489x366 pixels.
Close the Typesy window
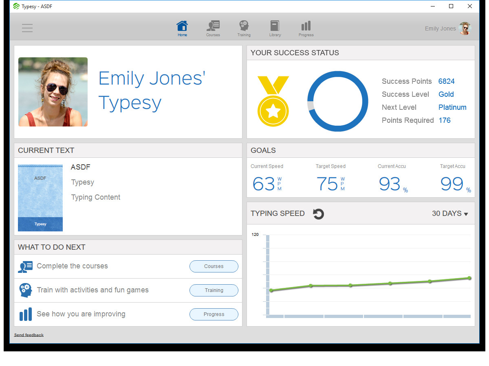point(470,6)
